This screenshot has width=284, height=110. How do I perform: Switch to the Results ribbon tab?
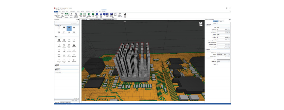tap(78, 12)
